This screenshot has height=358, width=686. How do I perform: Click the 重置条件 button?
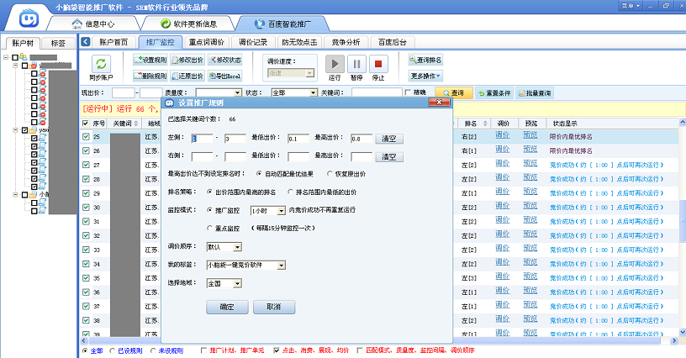[493, 92]
